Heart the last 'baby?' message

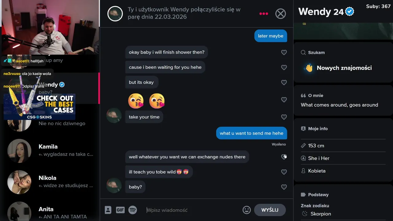[284, 187]
